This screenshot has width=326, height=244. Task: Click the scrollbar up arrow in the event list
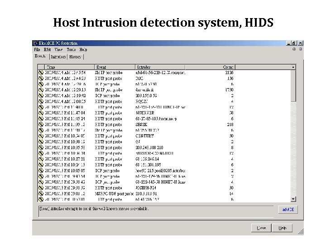pos(293,67)
